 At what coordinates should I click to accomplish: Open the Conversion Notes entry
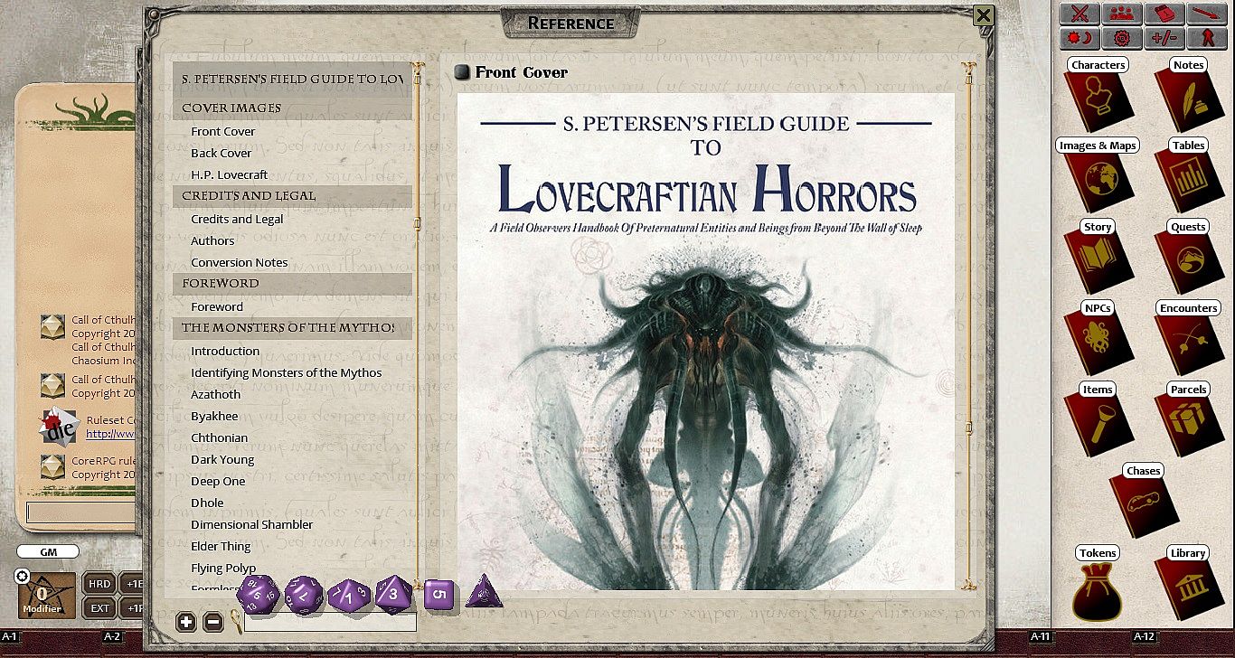click(x=240, y=262)
